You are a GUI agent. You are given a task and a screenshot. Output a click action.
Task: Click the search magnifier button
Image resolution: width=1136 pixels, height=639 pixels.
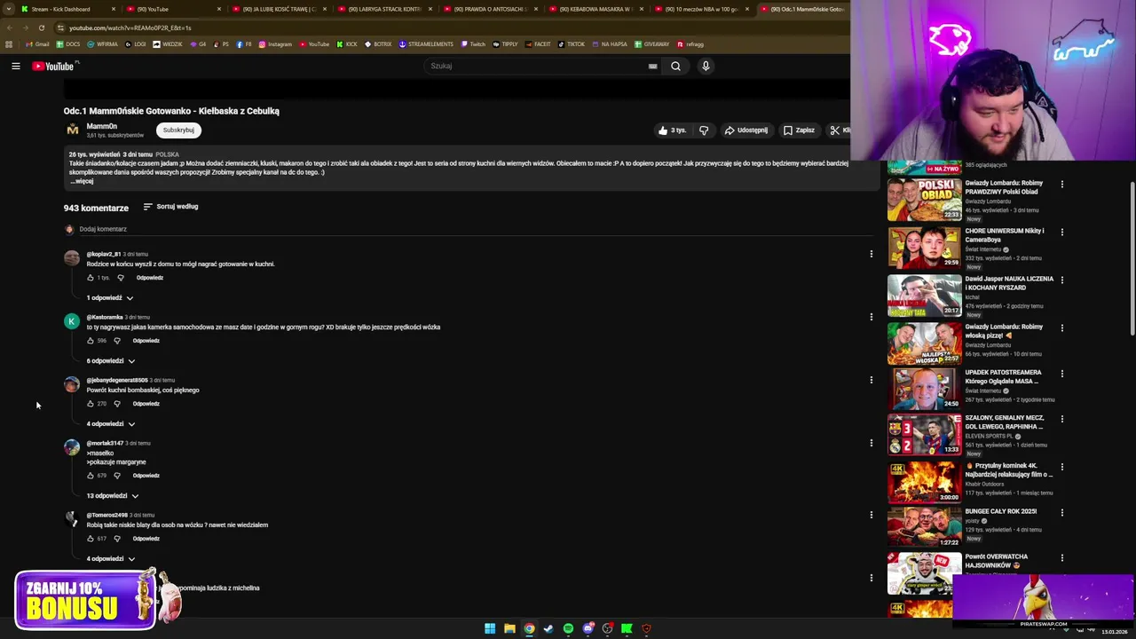pyautogui.click(x=675, y=66)
